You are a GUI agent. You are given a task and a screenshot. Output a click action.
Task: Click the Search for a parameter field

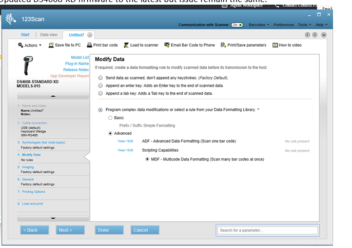268,231
